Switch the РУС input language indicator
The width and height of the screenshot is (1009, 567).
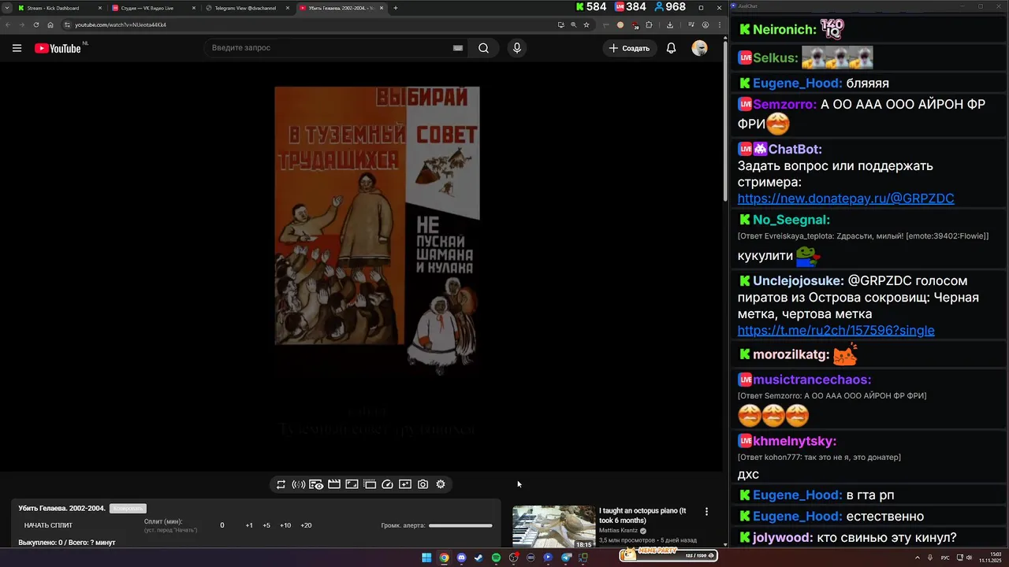tap(945, 558)
